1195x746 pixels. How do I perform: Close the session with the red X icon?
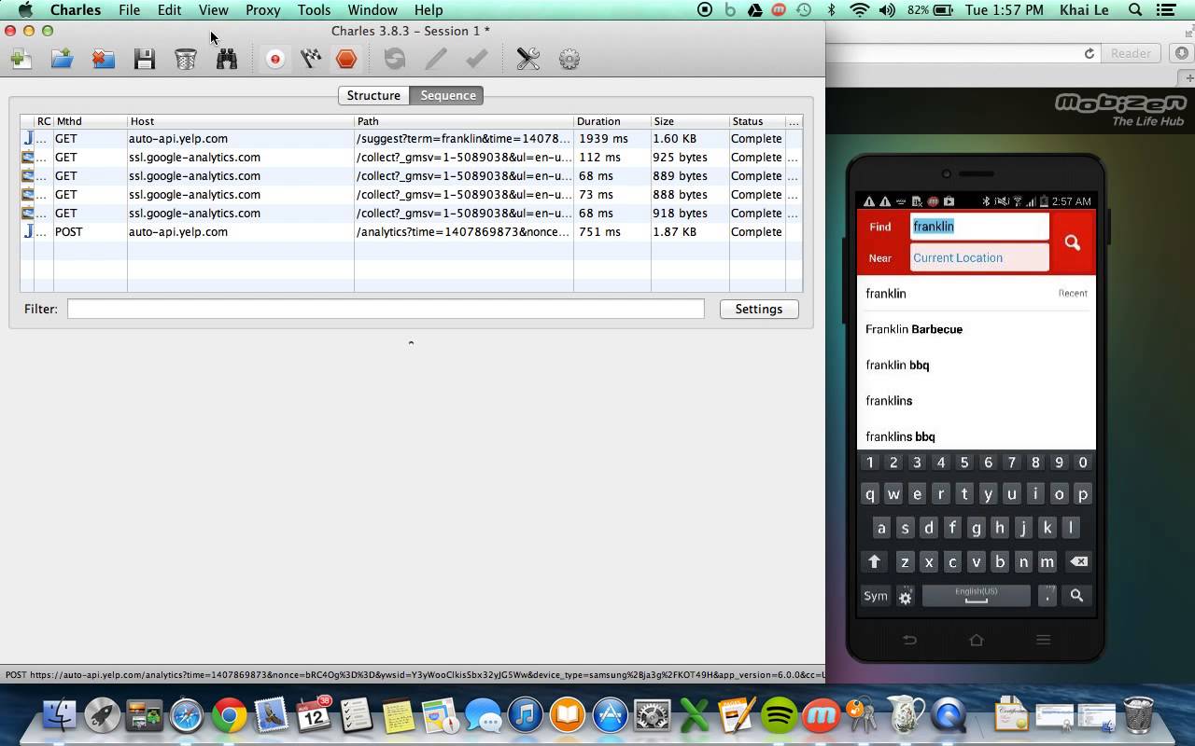tap(103, 59)
